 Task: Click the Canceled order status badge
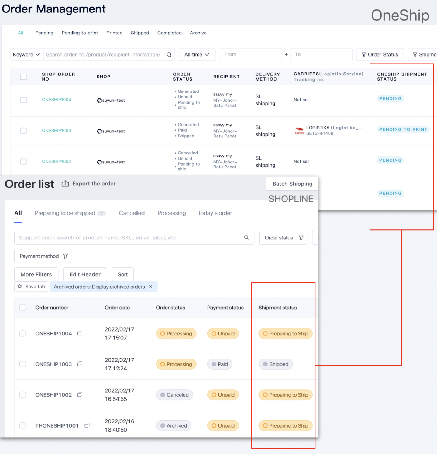174,395
